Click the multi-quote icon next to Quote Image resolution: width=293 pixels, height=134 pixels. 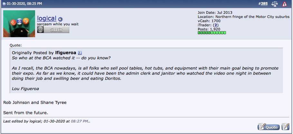pyautogui.click(x=285, y=127)
